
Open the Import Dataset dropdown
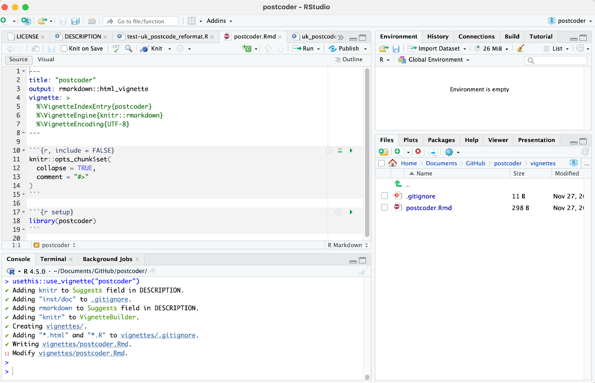(437, 49)
